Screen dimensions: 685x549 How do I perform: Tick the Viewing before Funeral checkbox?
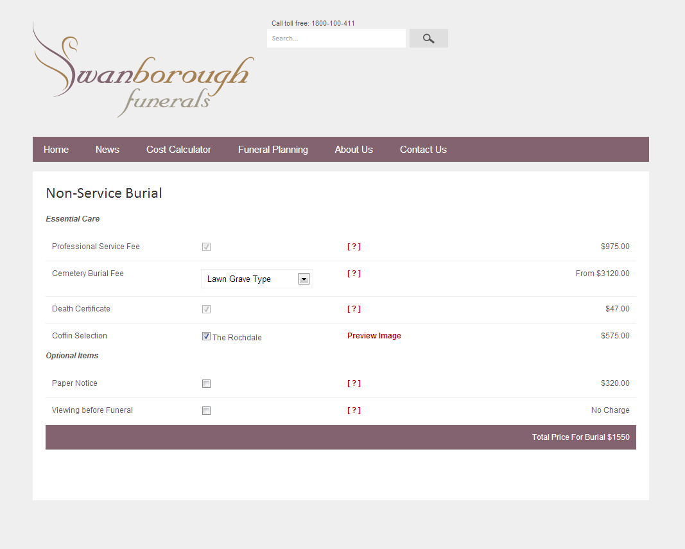206,411
